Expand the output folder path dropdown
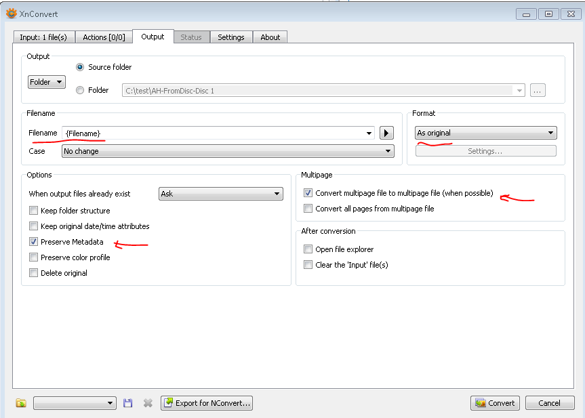Viewport: 585px width, 418px height. [x=519, y=91]
